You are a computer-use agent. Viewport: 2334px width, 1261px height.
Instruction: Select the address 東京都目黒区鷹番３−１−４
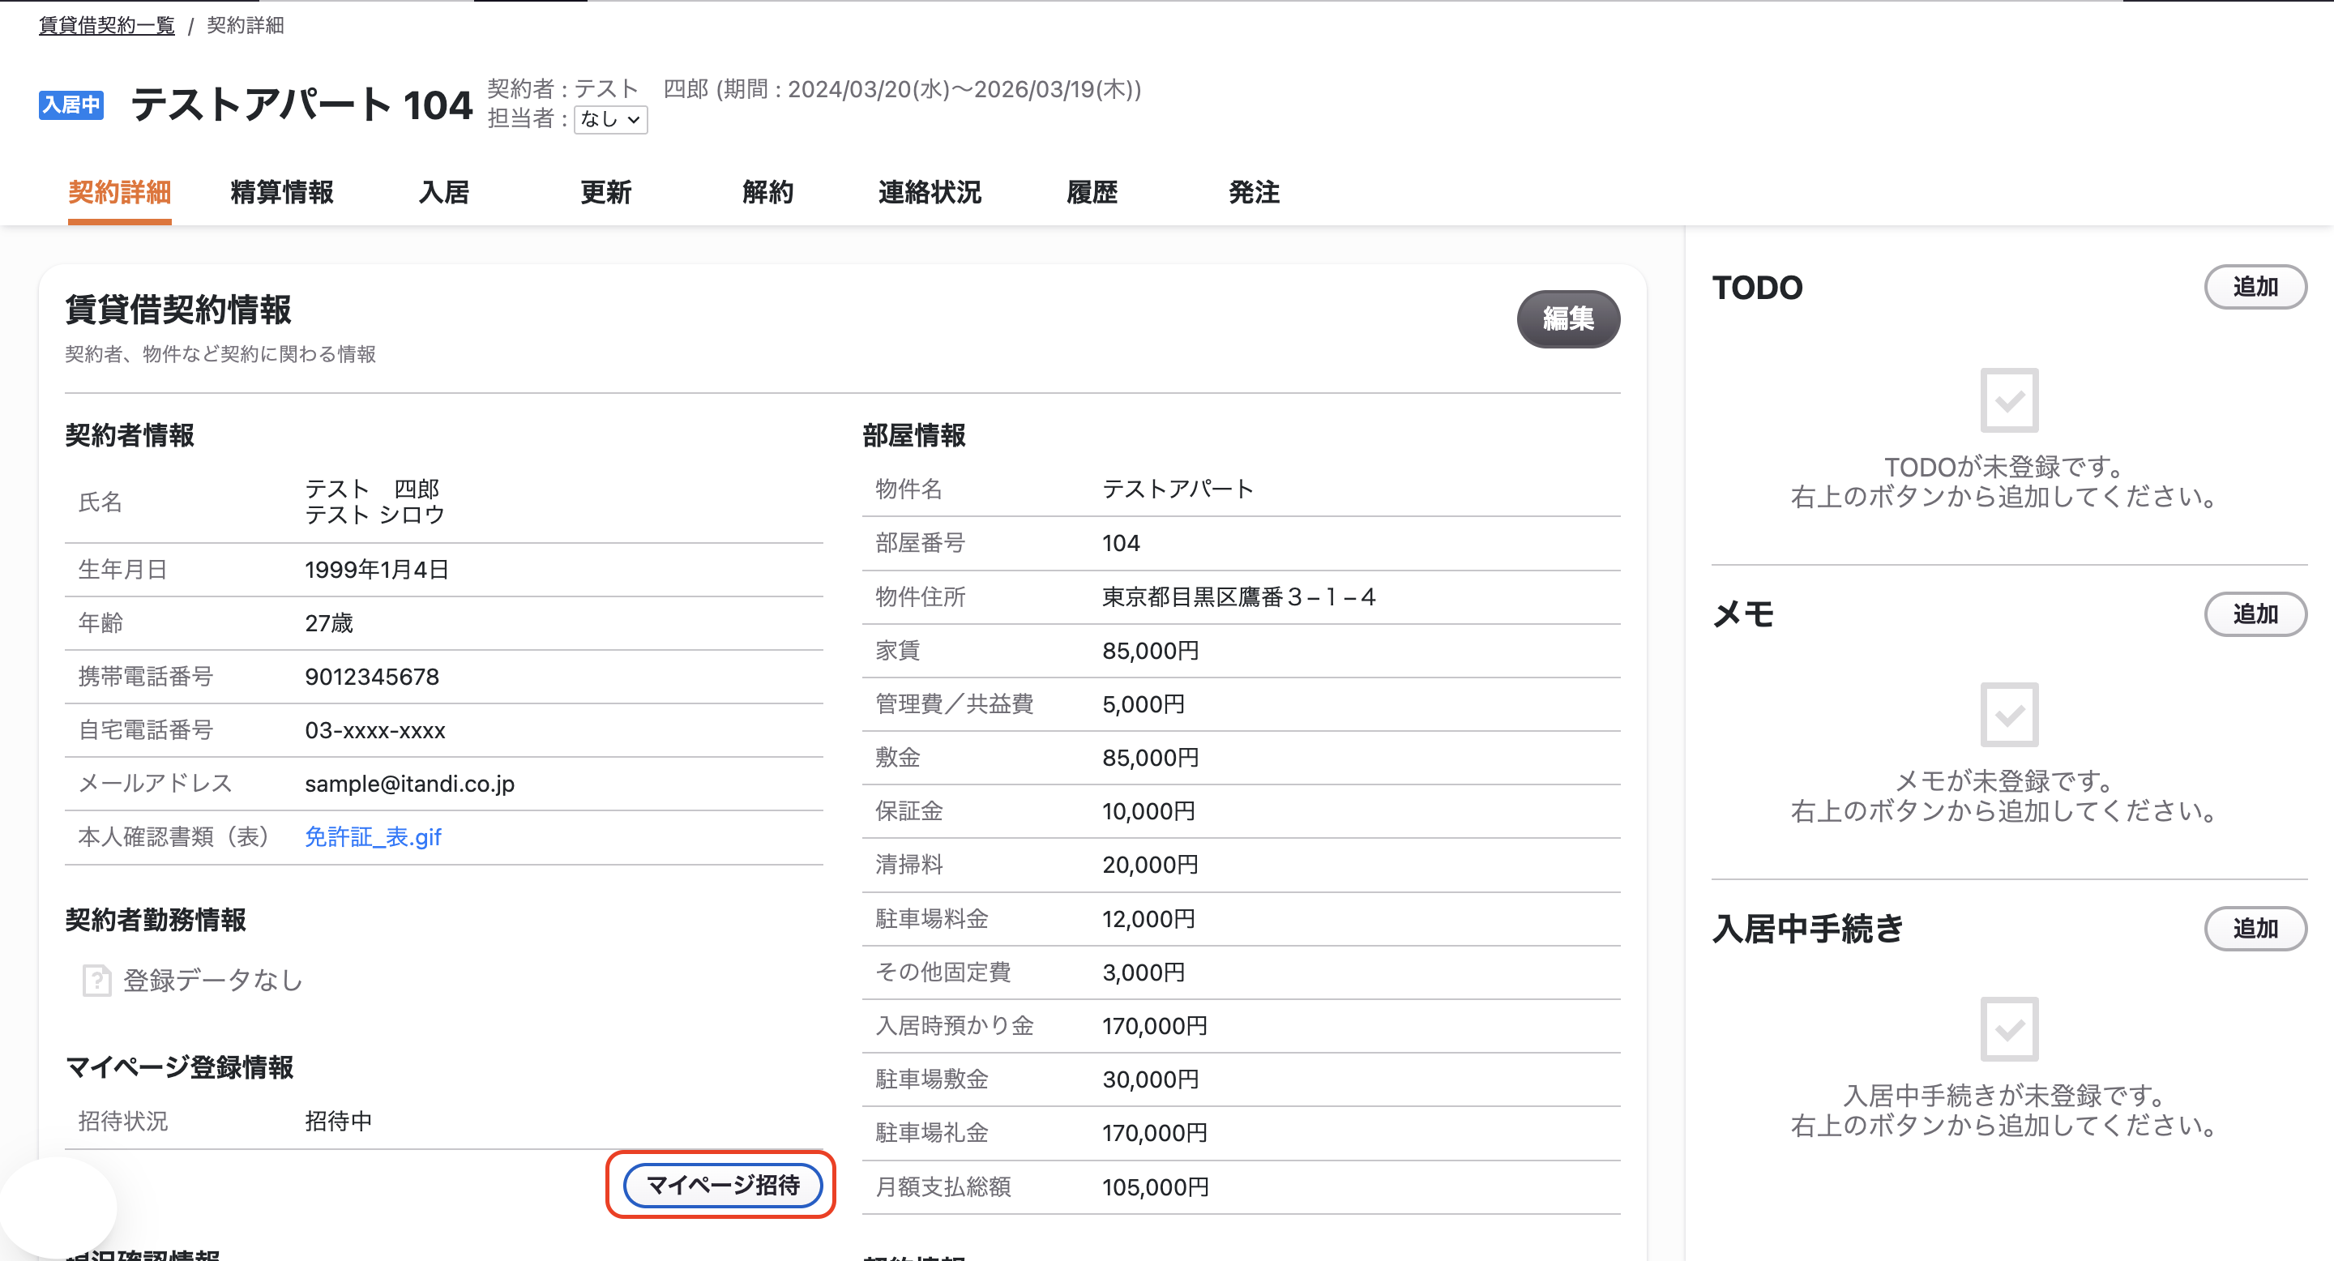coord(1238,597)
